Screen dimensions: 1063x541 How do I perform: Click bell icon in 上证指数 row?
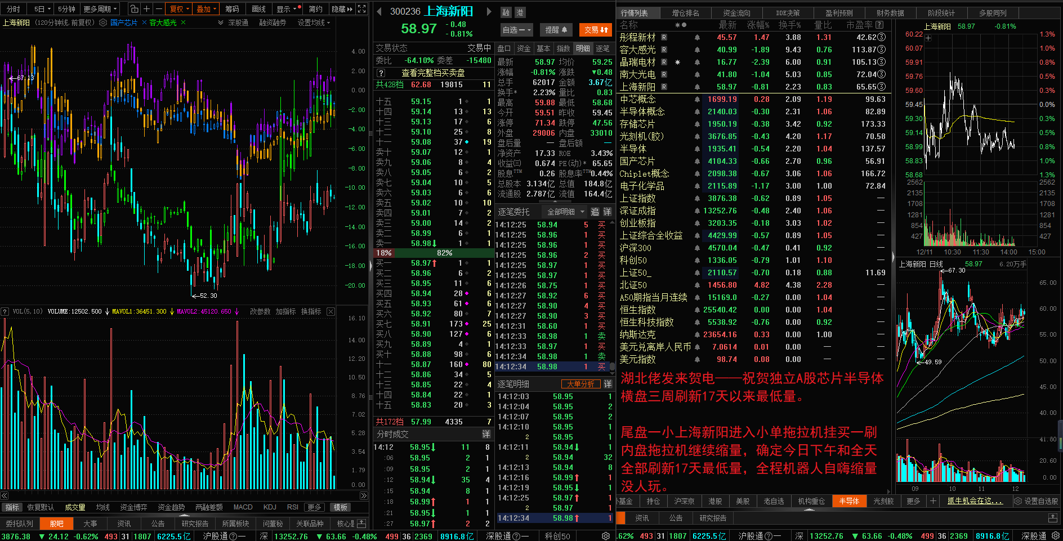coord(697,198)
